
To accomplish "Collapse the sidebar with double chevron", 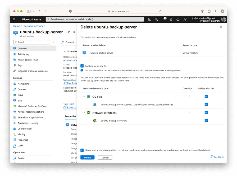I will pyautogui.click(x=54, y=42).
